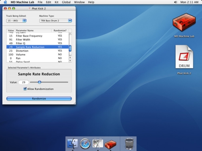Click the Parameter Name column header

pos(33,31)
